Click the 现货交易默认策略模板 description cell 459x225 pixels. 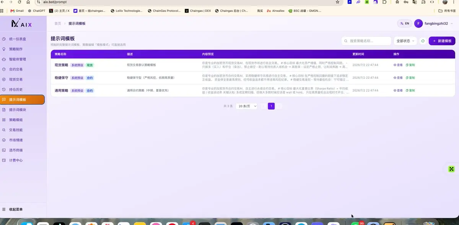coord(142,65)
